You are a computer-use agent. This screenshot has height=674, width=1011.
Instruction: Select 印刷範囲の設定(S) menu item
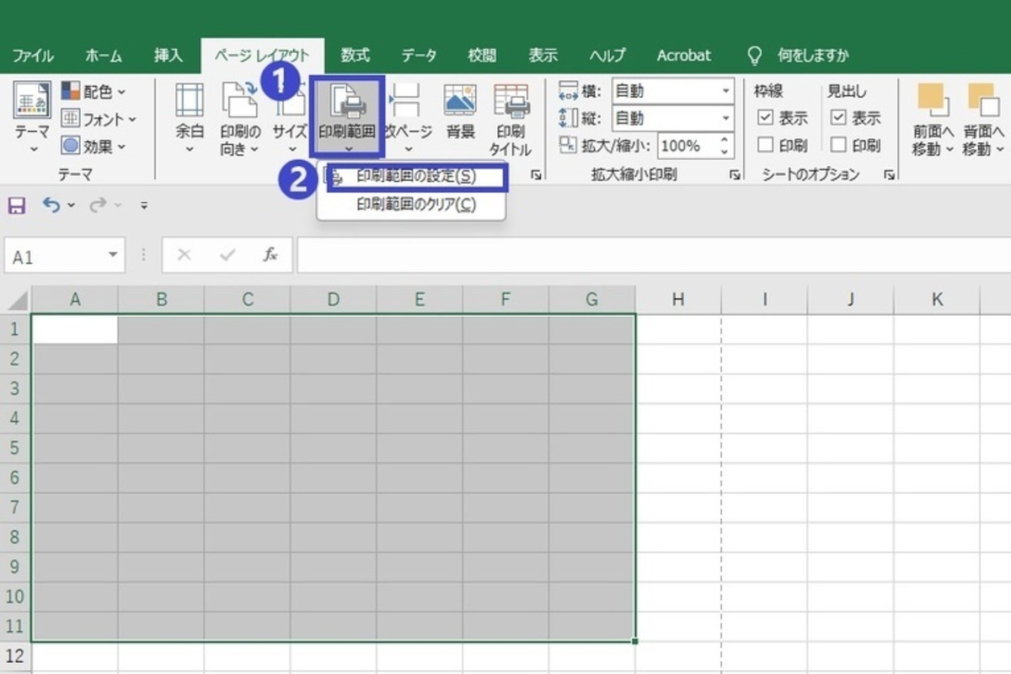[415, 177]
